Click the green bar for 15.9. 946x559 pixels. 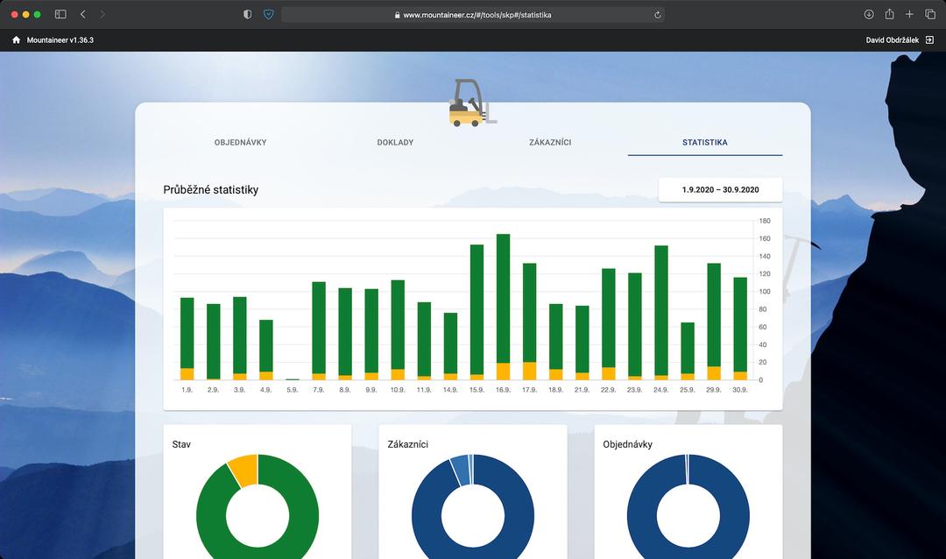[x=477, y=309]
